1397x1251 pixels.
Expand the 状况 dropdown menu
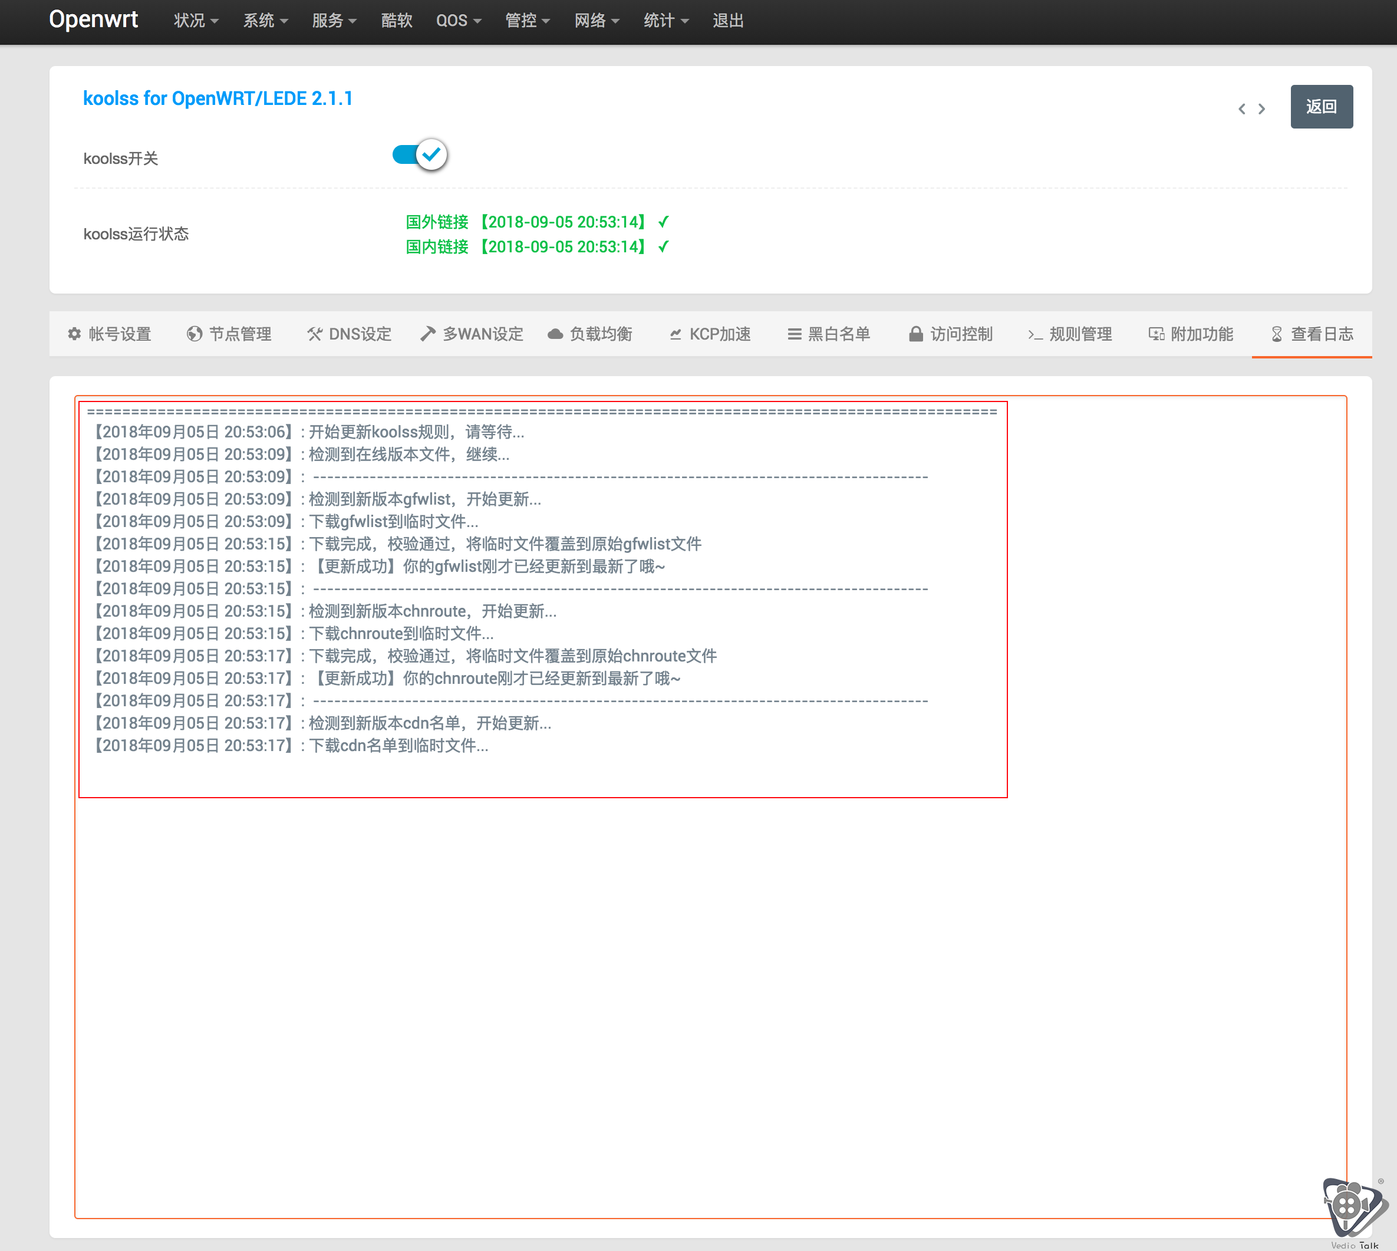click(x=196, y=21)
